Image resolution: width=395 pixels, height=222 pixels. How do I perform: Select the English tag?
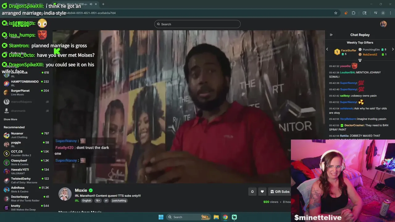point(87,200)
